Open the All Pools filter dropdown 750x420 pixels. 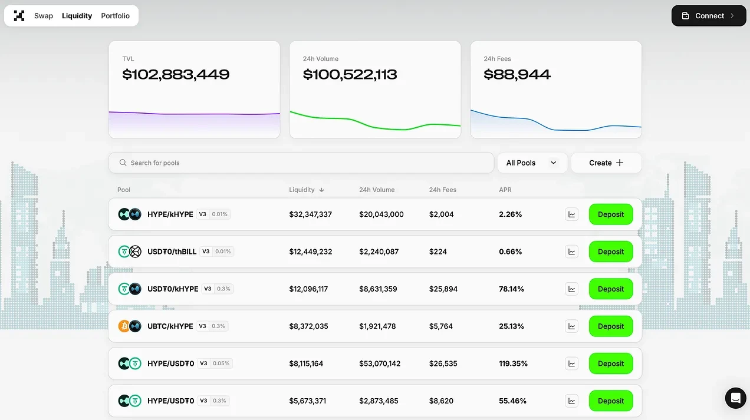point(531,163)
